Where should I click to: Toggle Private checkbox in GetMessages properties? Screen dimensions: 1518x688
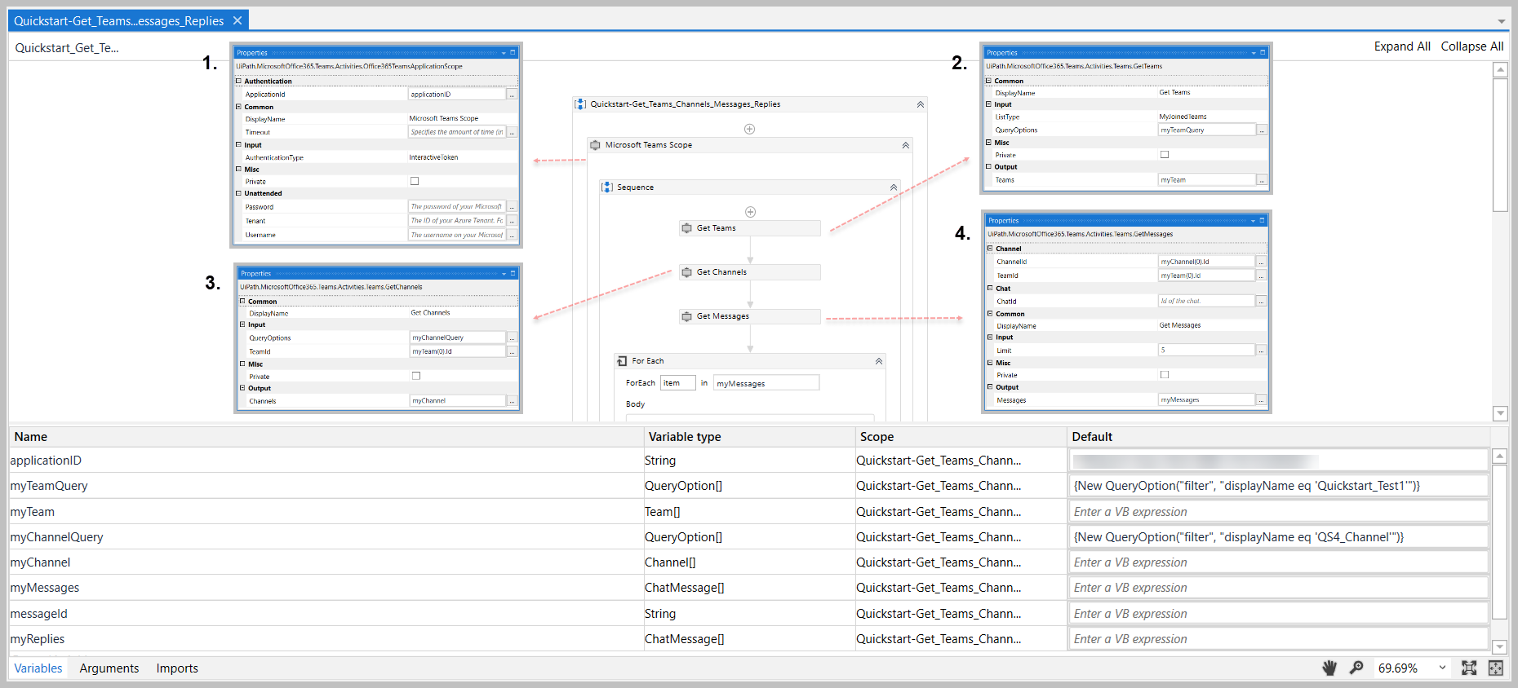click(1165, 375)
